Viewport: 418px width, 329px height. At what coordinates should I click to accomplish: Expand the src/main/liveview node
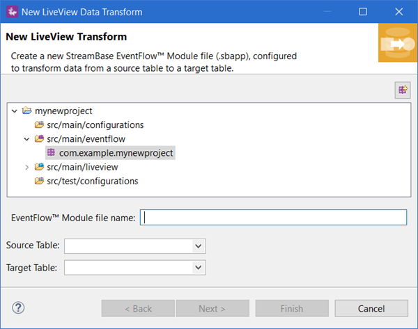[x=27, y=167]
